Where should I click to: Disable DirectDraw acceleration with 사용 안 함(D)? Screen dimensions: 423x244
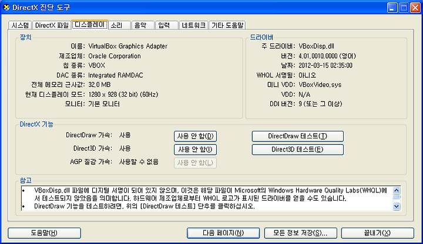point(195,136)
